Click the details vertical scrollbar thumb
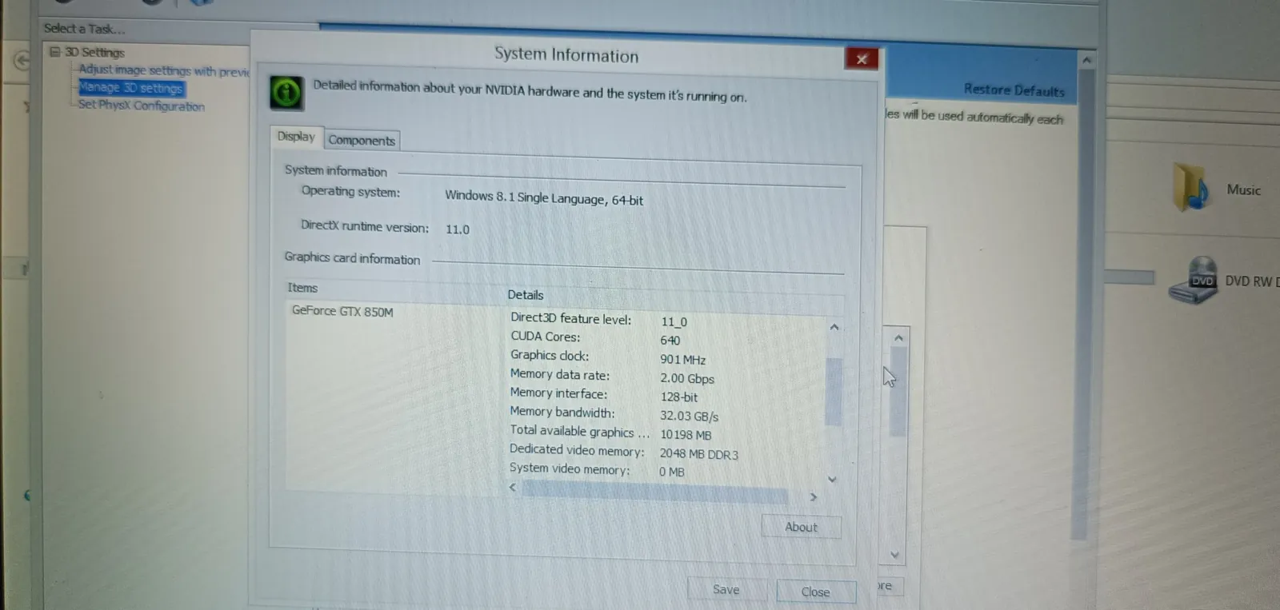Viewport: 1280px width, 610px height. point(834,392)
